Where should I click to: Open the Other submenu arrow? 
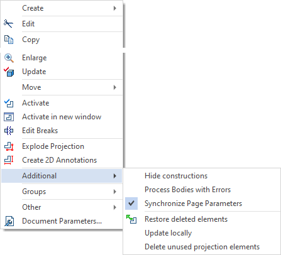pyautogui.click(x=114, y=207)
